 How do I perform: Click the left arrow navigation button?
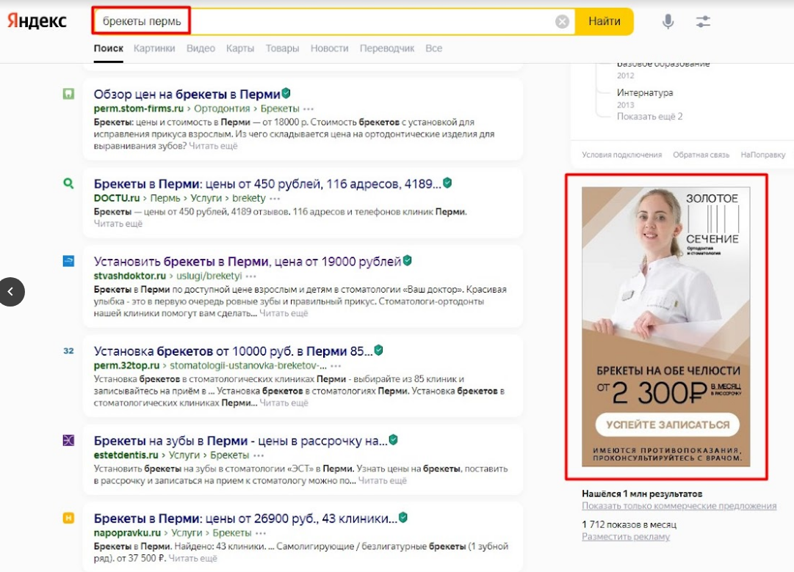pos(12,291)
